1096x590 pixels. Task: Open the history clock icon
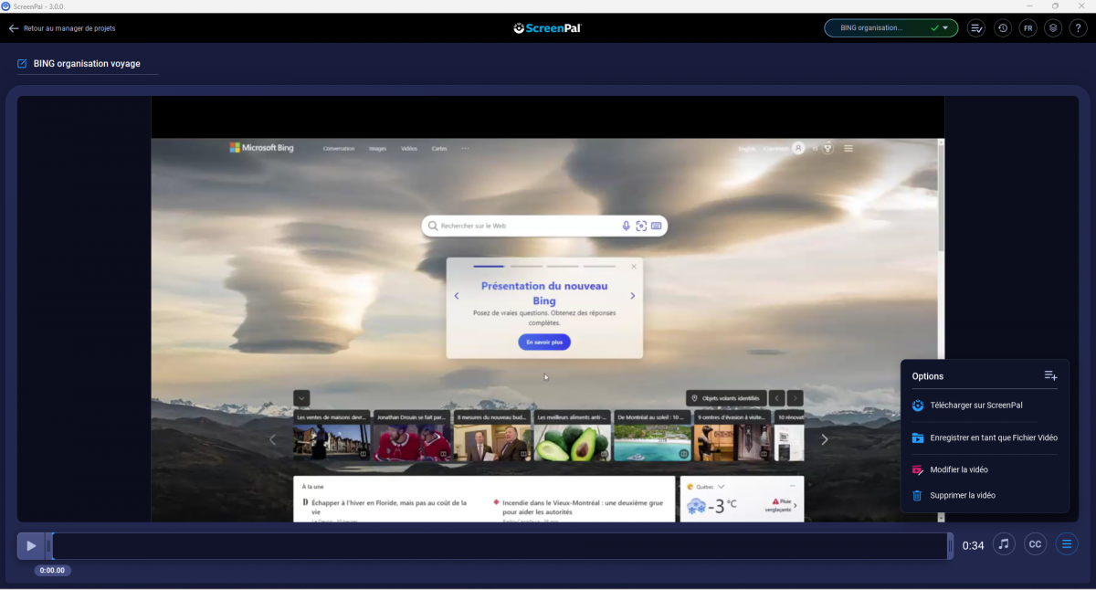(x=1002, y=28)
